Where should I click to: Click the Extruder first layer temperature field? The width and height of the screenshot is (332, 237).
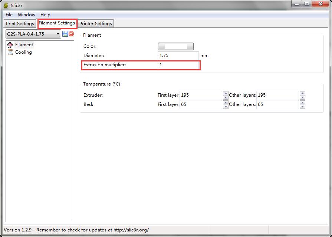201,95
